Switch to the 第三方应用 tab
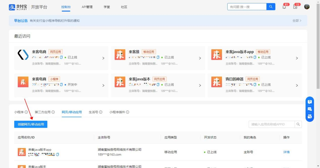Screen dimensions: 320x168 coord(43,112)
